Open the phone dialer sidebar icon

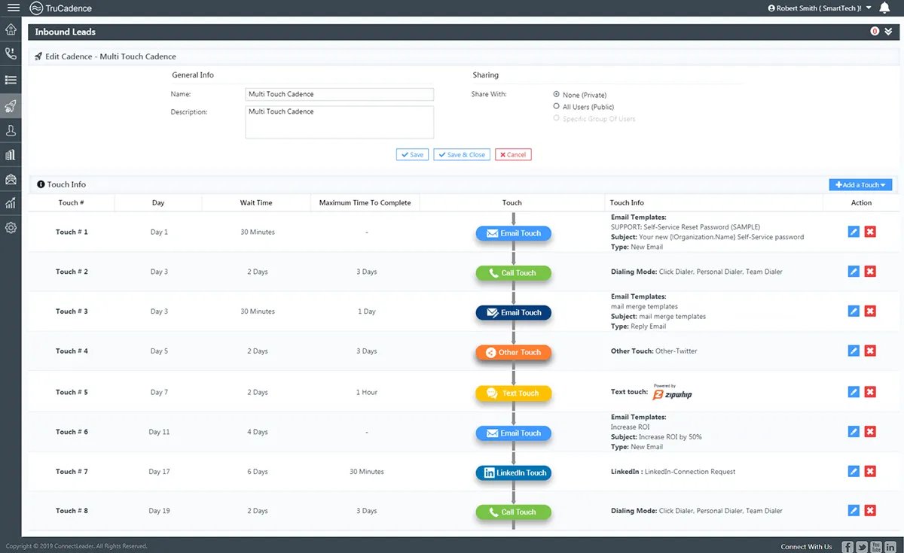[x=11, y=54]
